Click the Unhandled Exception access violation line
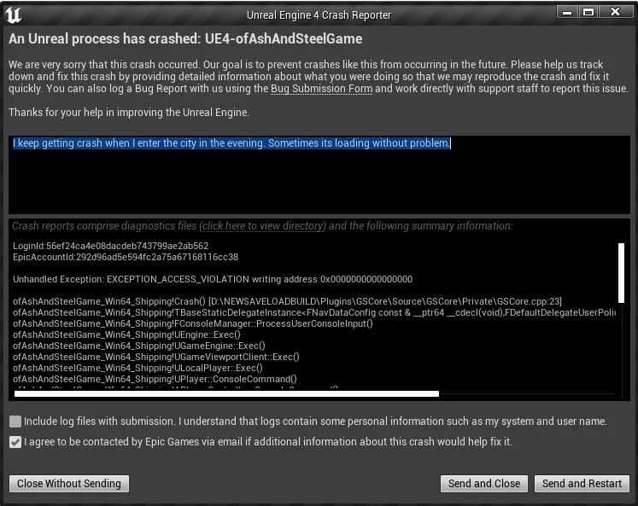 (213, 279)
